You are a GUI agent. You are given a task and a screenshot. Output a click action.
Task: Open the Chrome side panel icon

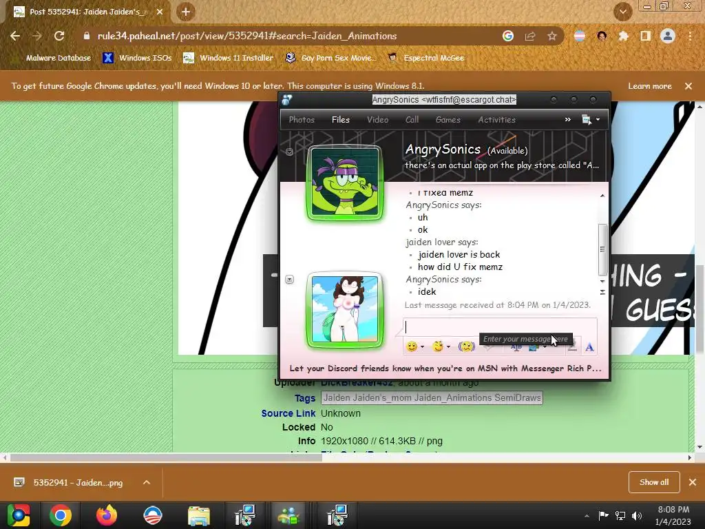(x=645, y=36)
